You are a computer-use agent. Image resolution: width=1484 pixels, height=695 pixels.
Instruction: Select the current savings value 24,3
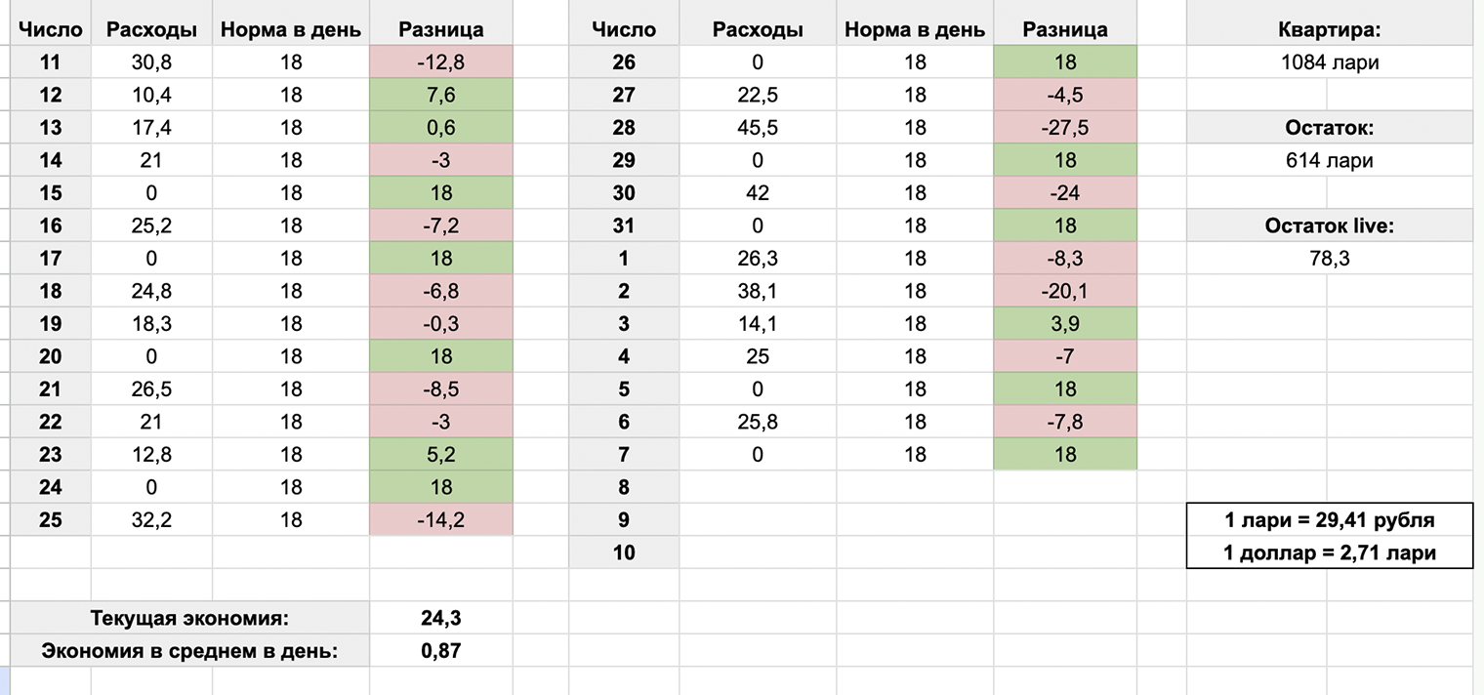pyautogui.click(x=440, y=618)
